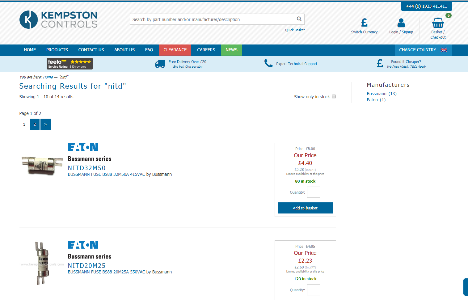This screenshot has width=468, height=300.
Task: Open the NITD32M50 product title
Action: 86,168
